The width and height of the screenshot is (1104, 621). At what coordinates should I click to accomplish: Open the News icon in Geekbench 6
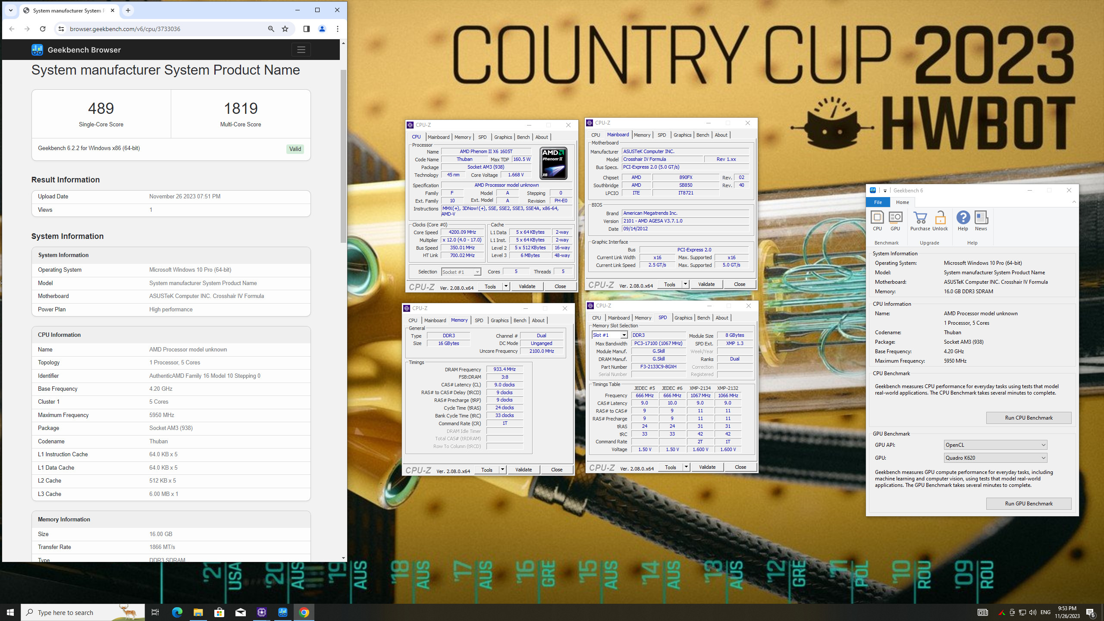click(x=981, y=217)
